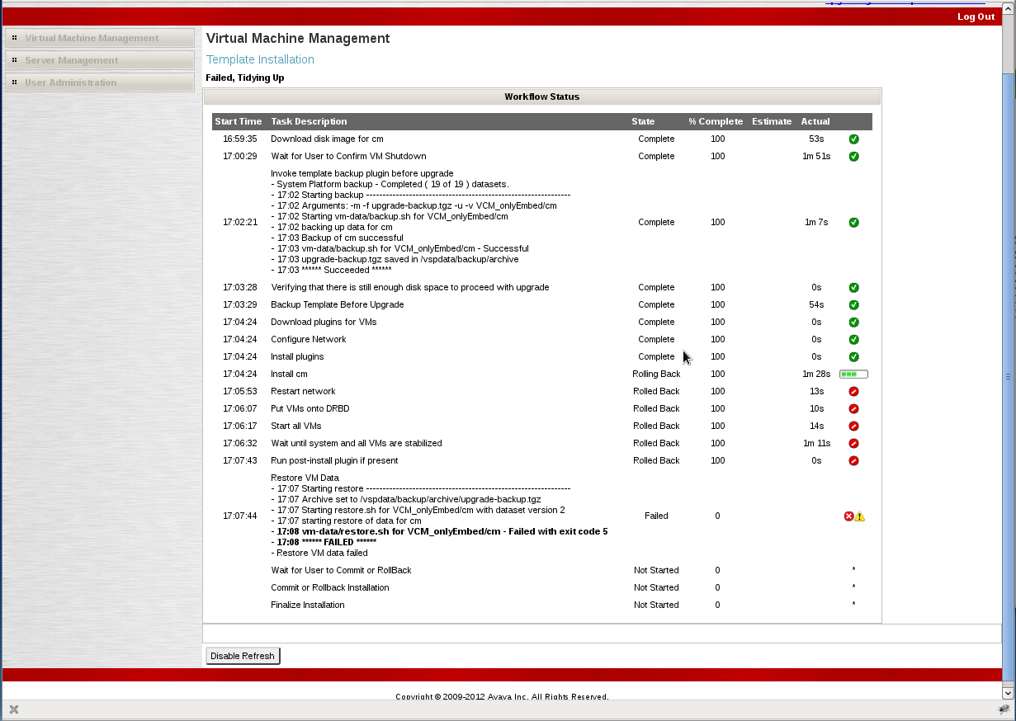Click the Template Installation heading link

point(260,59)
